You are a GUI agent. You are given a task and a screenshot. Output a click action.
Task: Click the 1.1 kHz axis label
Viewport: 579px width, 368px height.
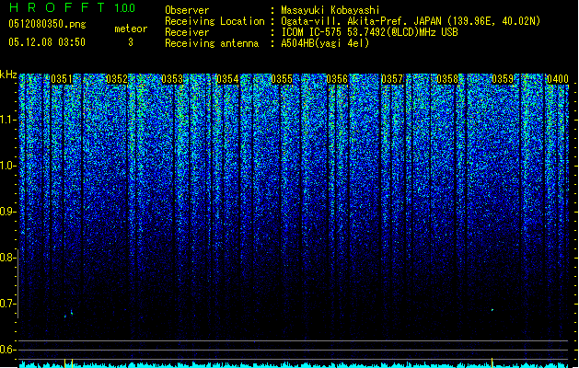pos(8,120)
